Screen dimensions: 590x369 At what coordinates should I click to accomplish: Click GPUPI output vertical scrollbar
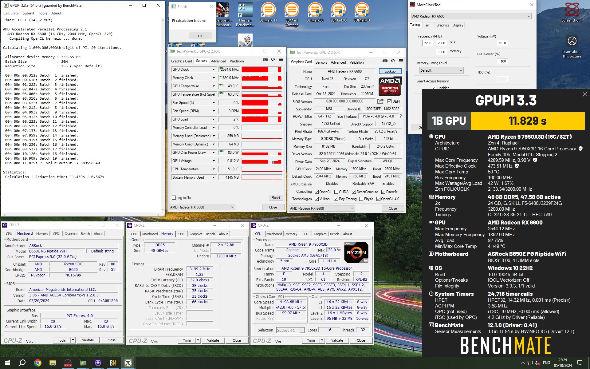point(163,115)
